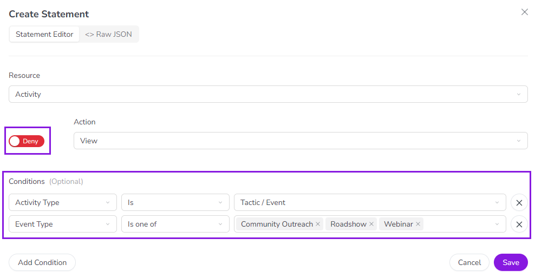
Task: Save the statement
Action: pos(511,262)
